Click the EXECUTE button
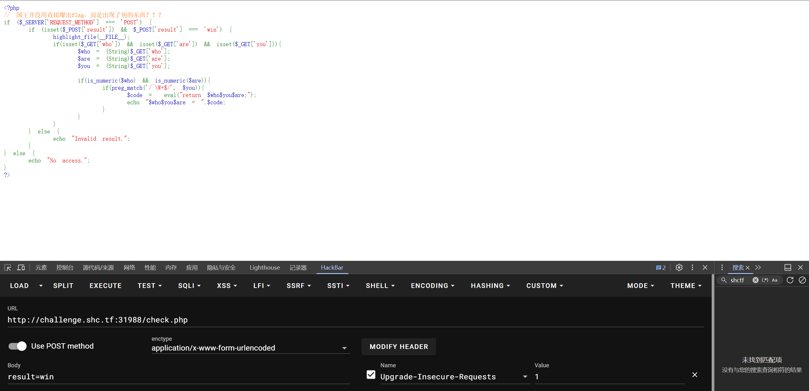809x391 pixels. click(x=106, y=285)
